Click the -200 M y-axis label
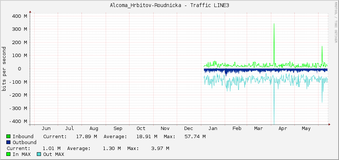 (x=18, y=95)
